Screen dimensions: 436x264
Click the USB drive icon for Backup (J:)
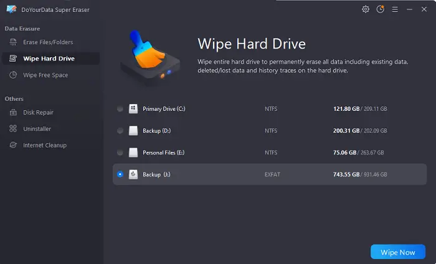click(133, 174)
